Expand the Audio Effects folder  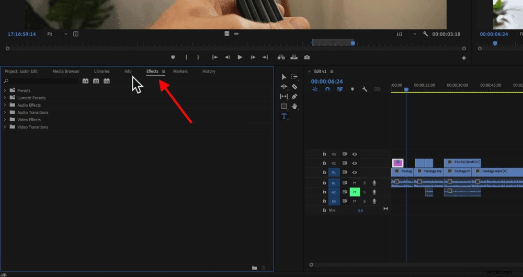coord(5,105)
